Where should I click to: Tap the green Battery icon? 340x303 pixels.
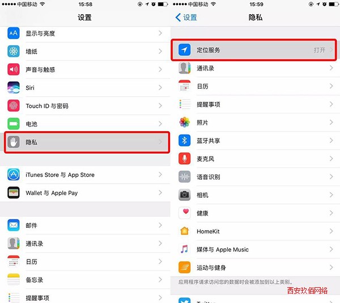14,124
